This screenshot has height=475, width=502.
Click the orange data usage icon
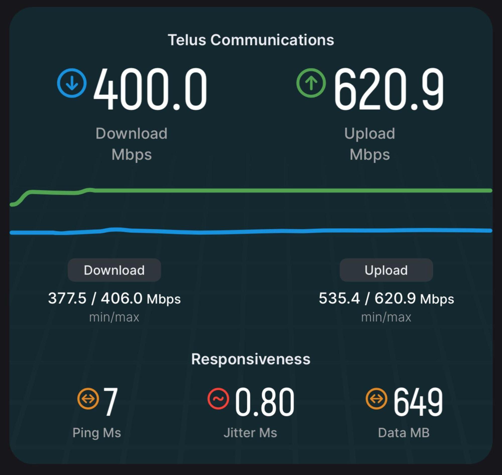click(x=376, y=399)
